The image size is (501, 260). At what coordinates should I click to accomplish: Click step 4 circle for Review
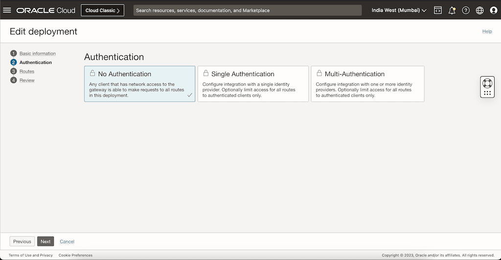(x=13, y=80)
